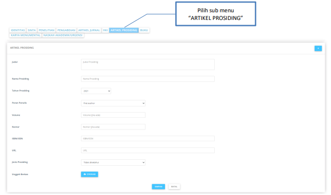Go to the PENGABDIAN tab
The width and height of the screenshot is (331, 195).
pyautogui.click(x=66, y=30)
